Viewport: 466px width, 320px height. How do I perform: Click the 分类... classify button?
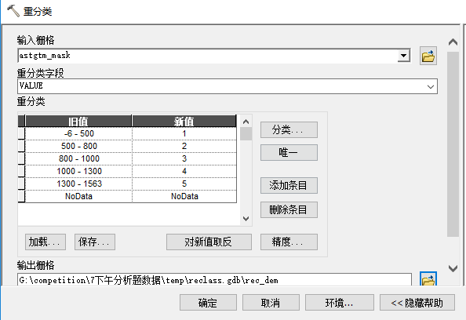coord(289,129)
